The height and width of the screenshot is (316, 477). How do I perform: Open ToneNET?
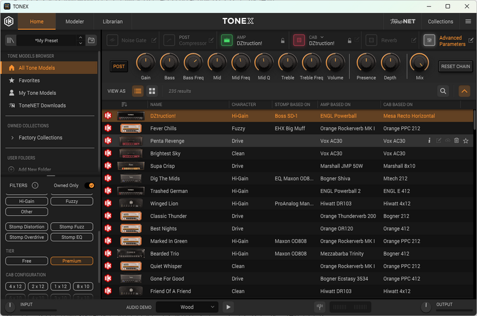click(402, 21)
